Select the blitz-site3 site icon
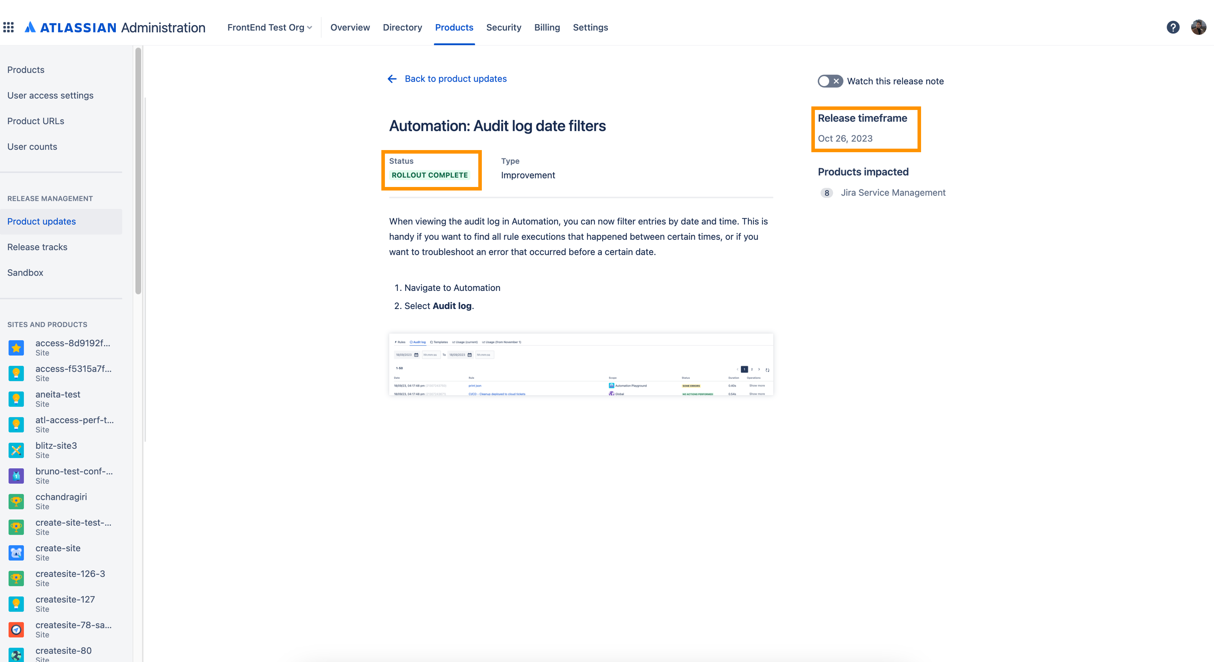 (16, 451)
